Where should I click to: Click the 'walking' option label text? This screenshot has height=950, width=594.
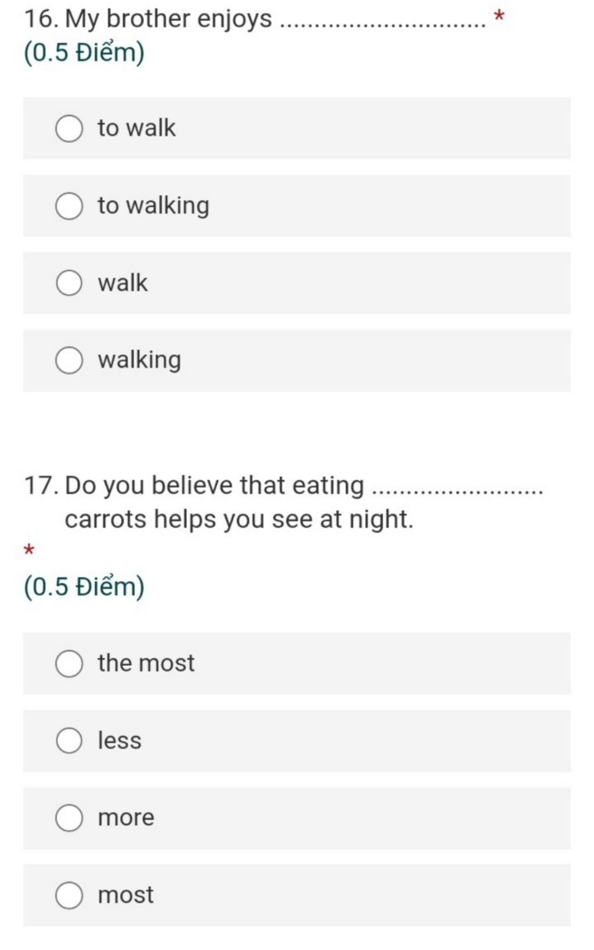pyautogui.click(x=139, y=361)
